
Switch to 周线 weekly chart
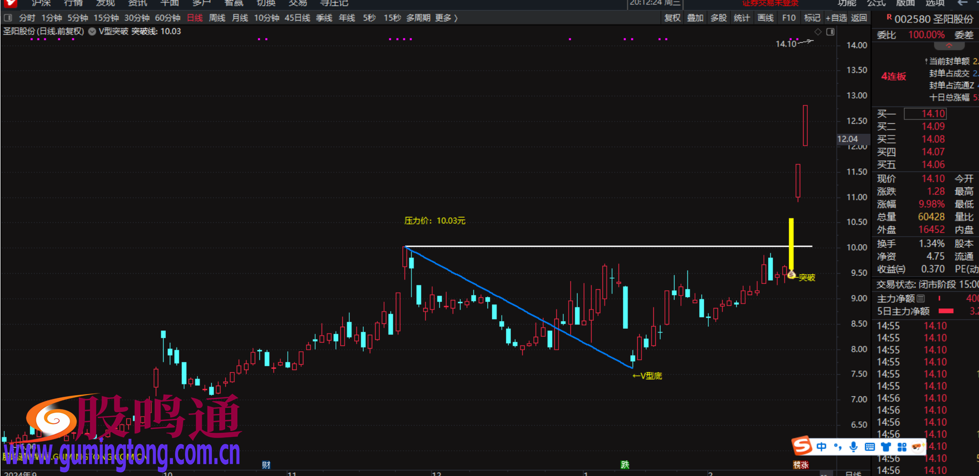217,18
